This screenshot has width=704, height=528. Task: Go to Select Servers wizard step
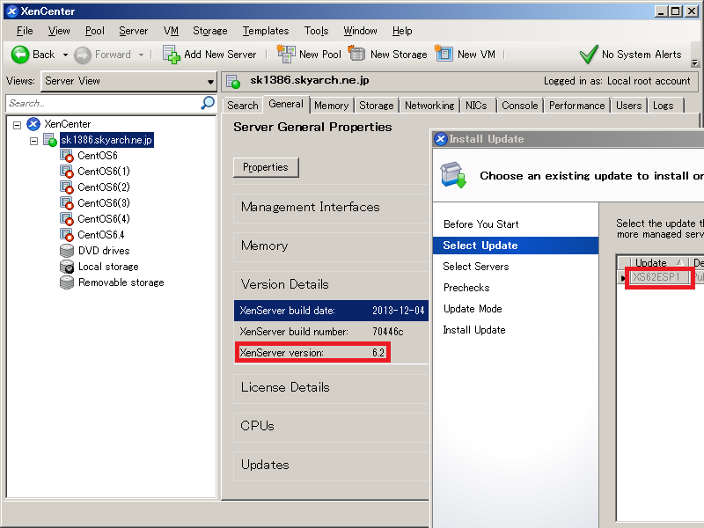pos(475,267)
